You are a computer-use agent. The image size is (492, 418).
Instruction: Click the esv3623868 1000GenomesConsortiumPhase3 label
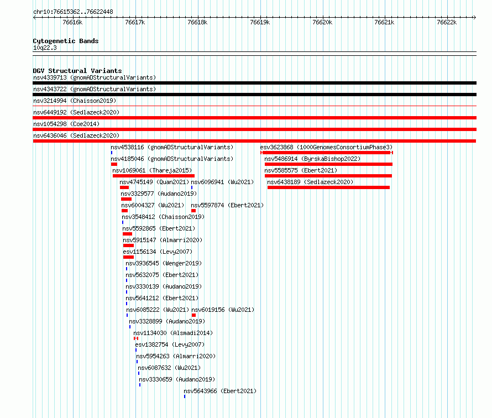pos(326,147)
